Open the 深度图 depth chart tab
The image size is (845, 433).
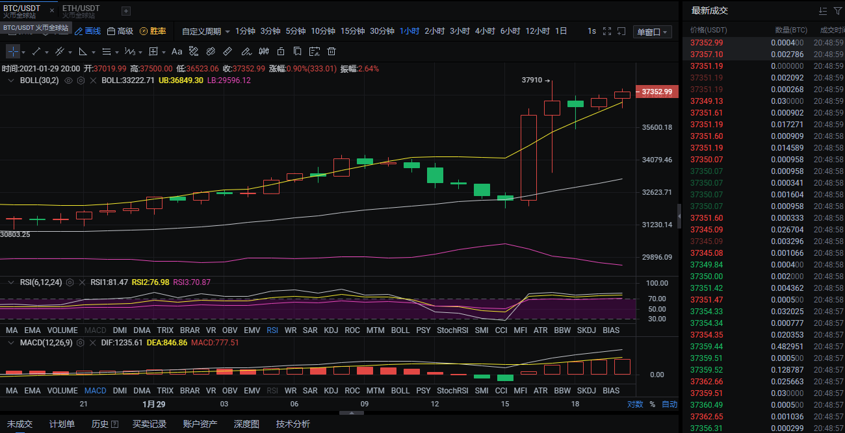coord(246,424)
